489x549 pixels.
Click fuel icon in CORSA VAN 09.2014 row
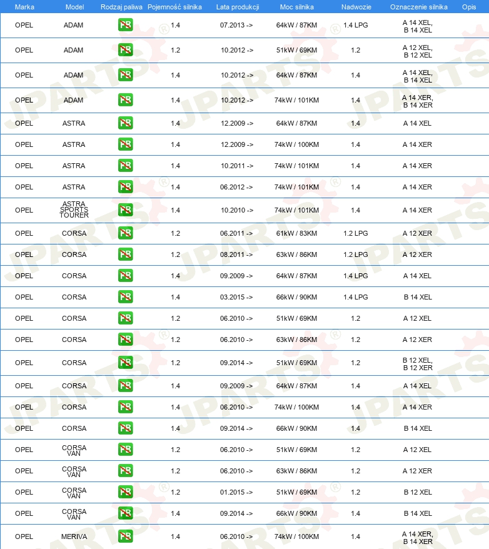click(x=125, y=513)
